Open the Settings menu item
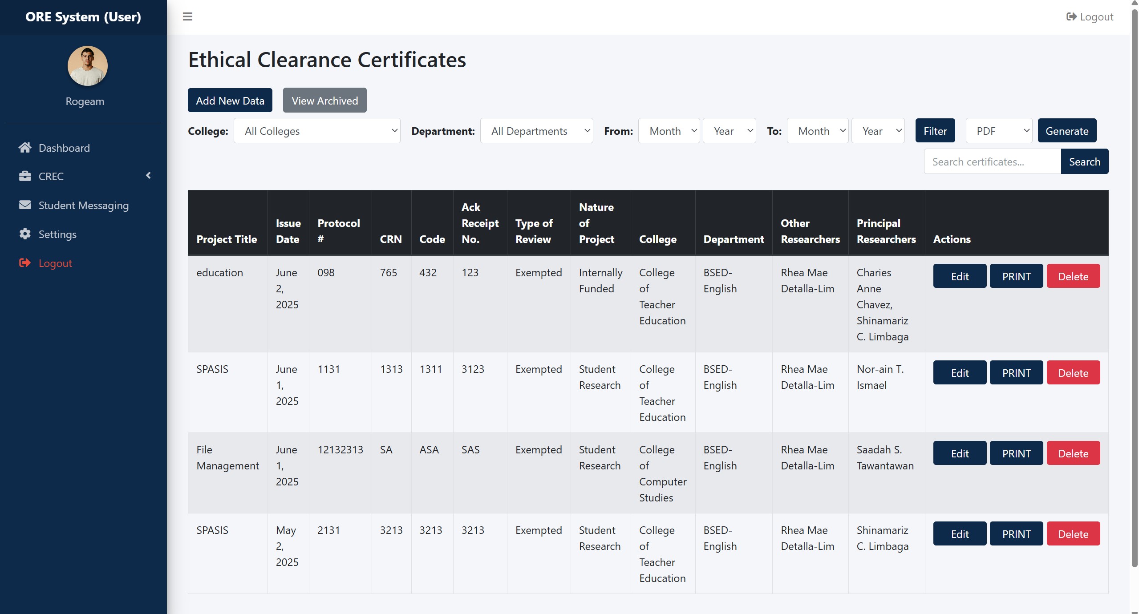1139x614 pixels. [x=57, y=234]
